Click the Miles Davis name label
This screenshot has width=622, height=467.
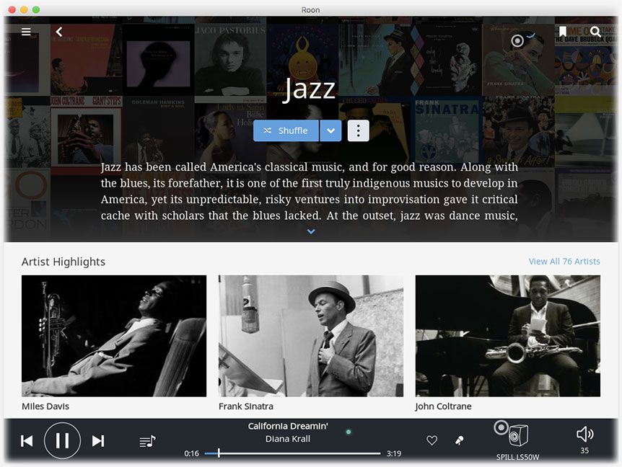coord(45,406)
